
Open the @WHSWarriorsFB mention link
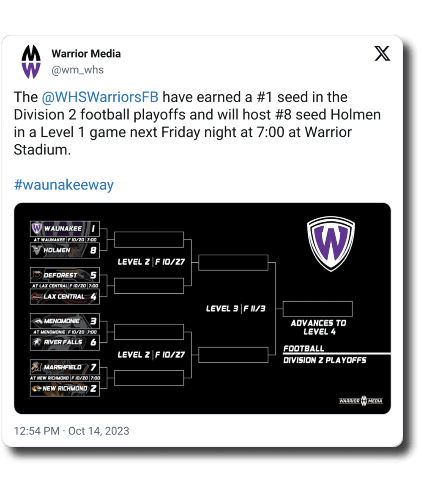(x=100, y=97)
